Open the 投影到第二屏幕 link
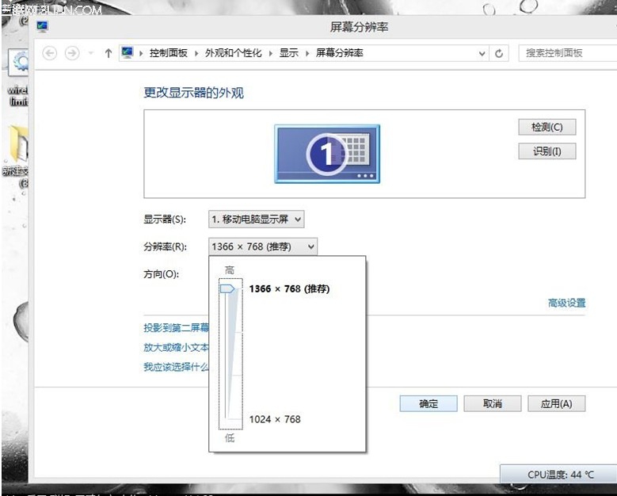Screen dimensions: 617x496 tap(176, 328)
